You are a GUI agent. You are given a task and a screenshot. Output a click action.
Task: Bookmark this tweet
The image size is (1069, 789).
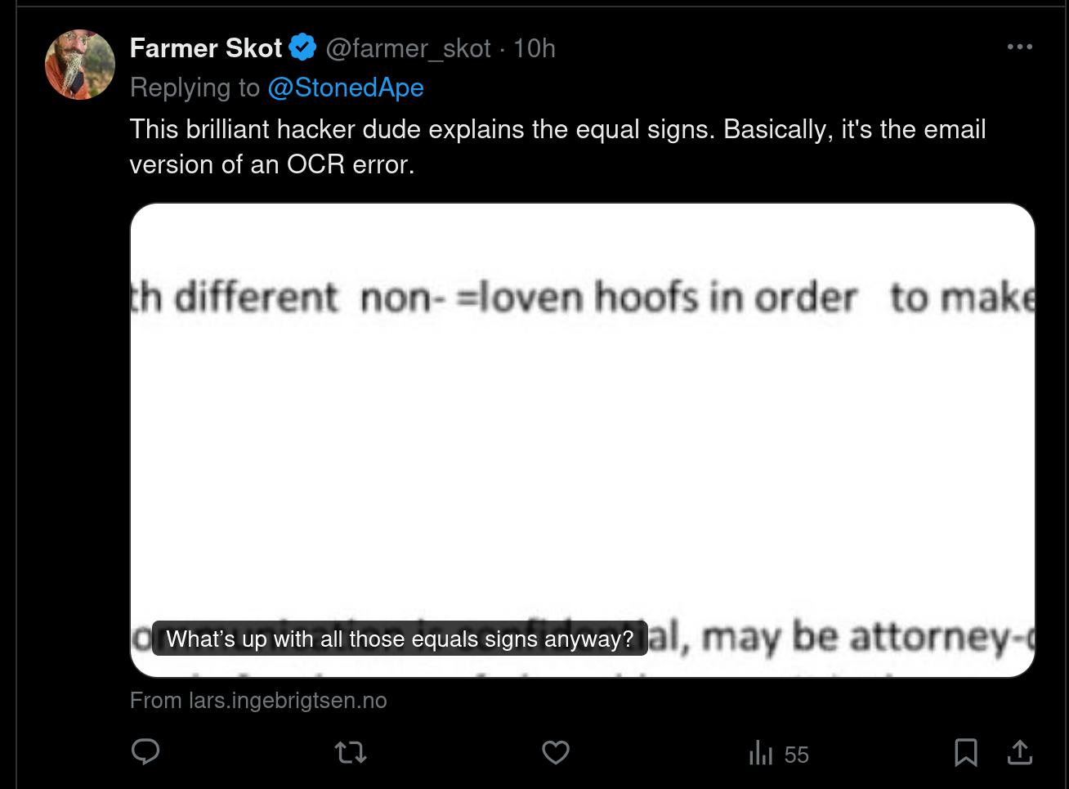pyautogui.click(x=965, y=752)
